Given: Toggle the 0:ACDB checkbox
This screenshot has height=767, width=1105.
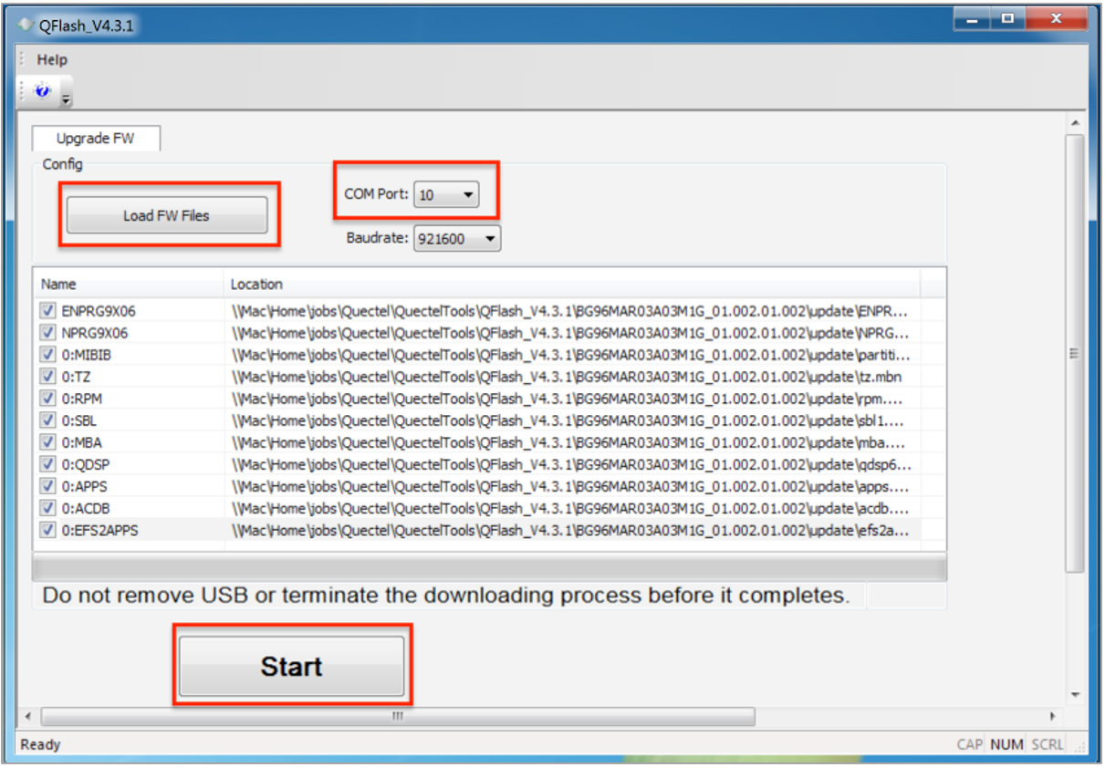Looking at the screenshot, I should point(47,508).
